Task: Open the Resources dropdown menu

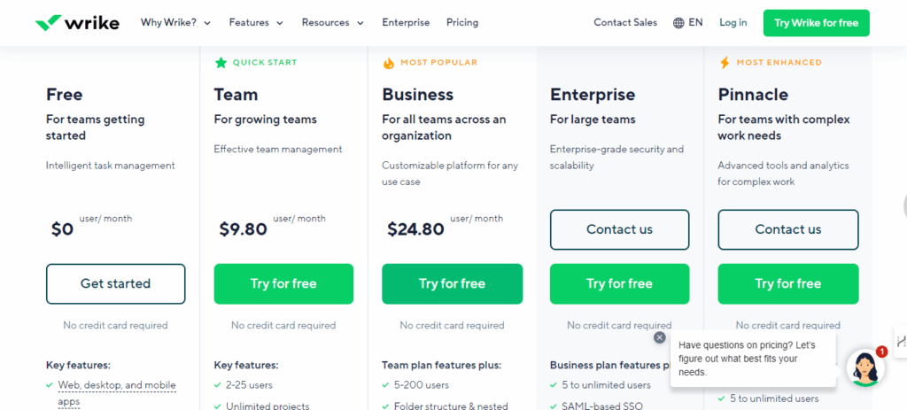Action: click(332, 23)
